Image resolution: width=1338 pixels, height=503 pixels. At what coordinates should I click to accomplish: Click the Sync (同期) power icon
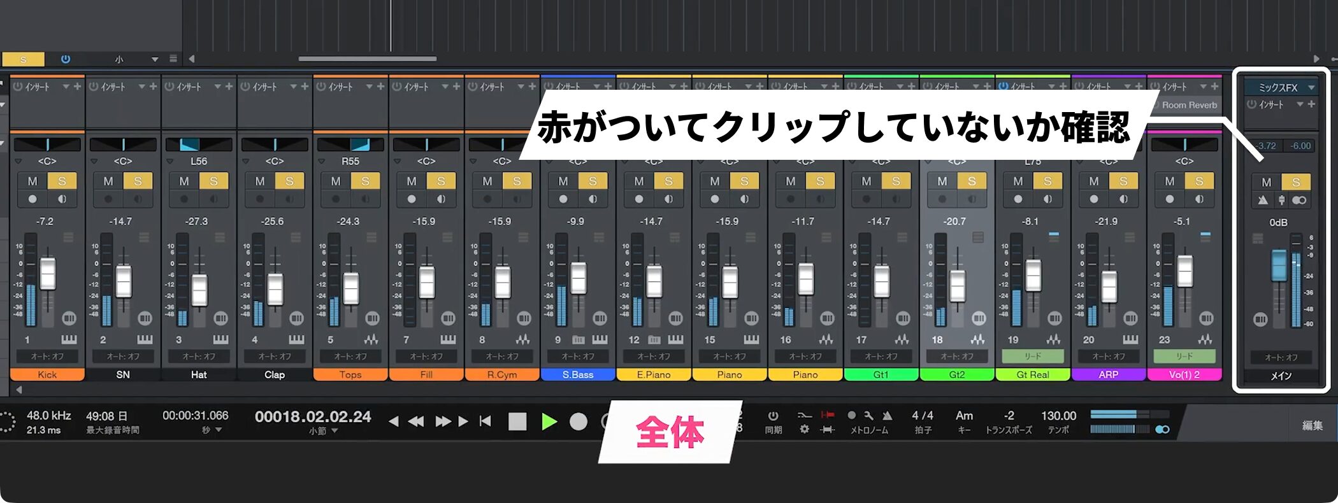[x=773, y=416]
